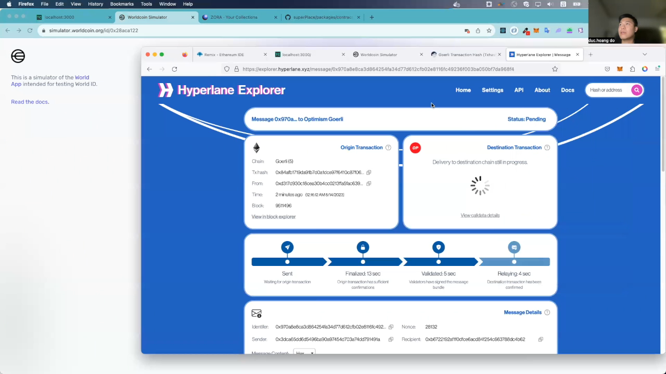
Task: Click the Sent stage airplane icon
Action: click(x=287, y=247)
